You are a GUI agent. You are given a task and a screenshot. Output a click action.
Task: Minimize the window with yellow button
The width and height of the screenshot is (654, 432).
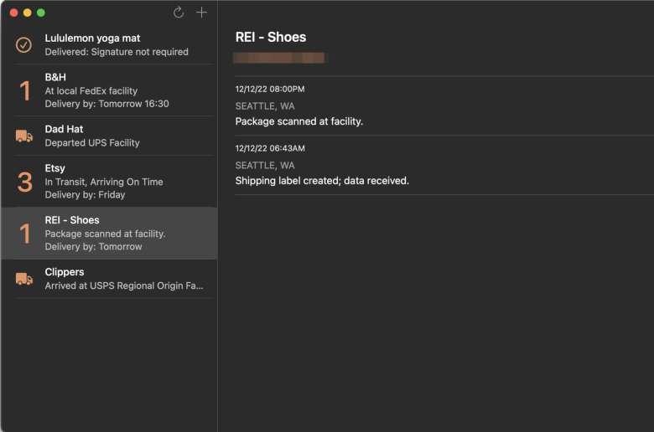point(27,13)
